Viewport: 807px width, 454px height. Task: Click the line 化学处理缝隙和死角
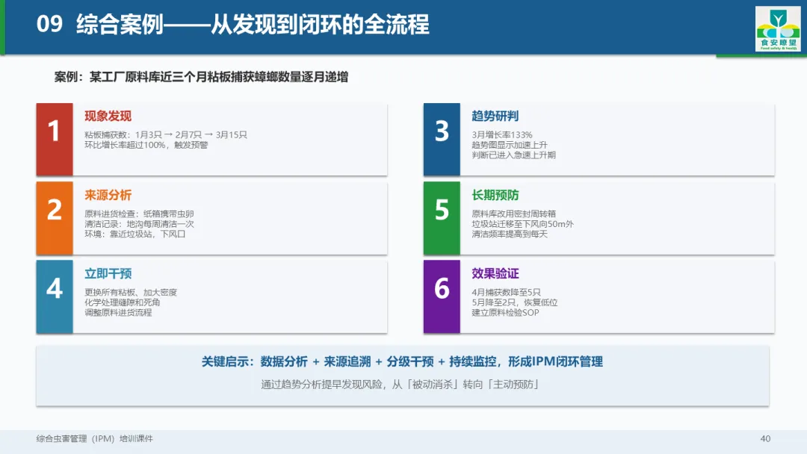click(x=122, y=302)
